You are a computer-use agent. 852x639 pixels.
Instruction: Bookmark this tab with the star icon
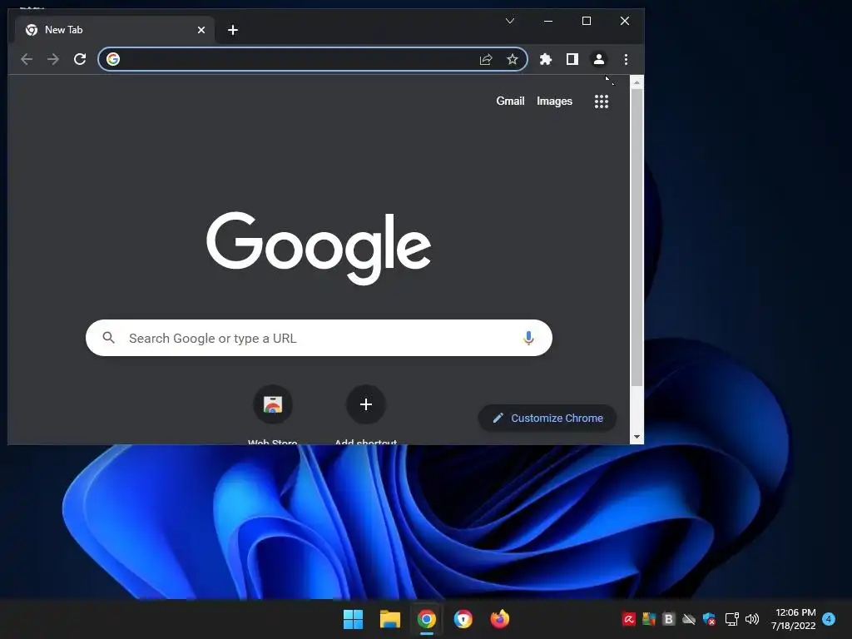513,59
